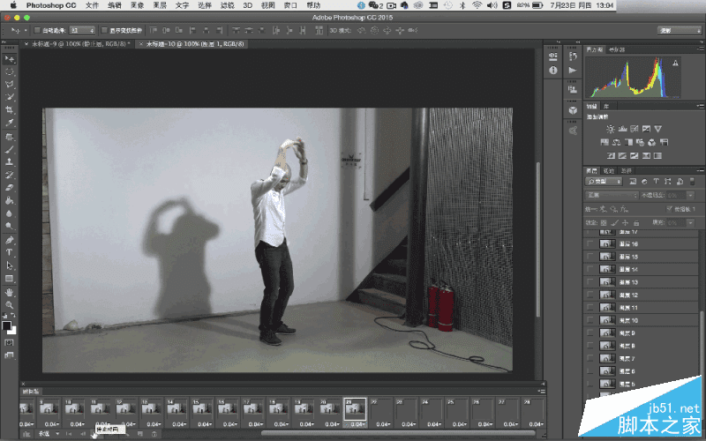Screen dimensions: 706x441
Task: Open the Layers panel flyout menu
Action: (x=700, y=170)
